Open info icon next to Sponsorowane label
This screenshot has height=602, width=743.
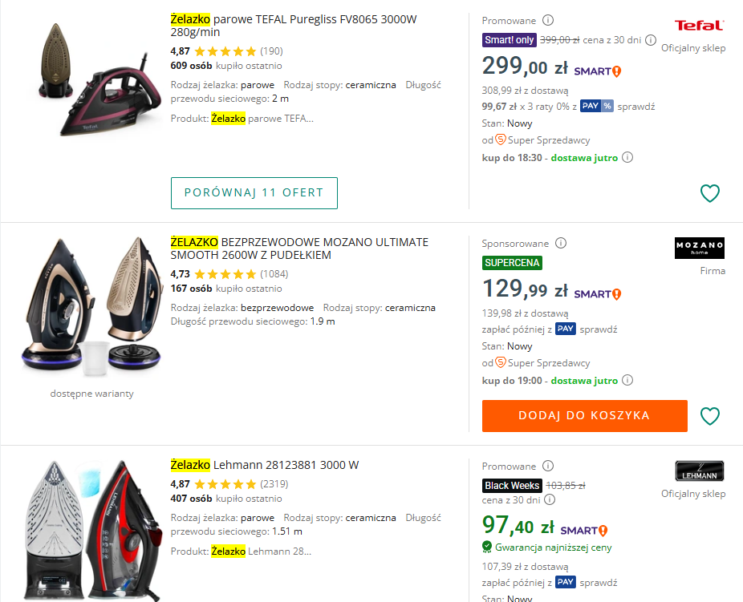click(x=562, y=243)
